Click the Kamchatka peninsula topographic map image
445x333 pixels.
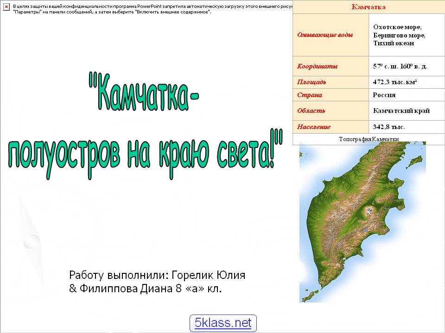(x=362, y=222)
